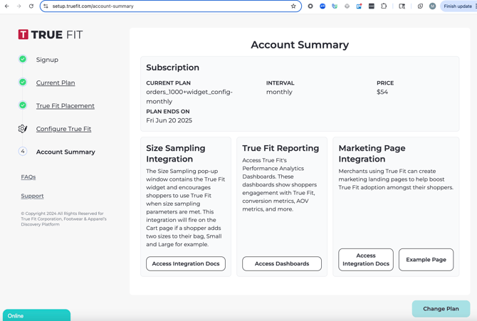Access Integration Docs for Size Sampling
The width and height of the screenshot is (477, 321).
tap(186, 263)
